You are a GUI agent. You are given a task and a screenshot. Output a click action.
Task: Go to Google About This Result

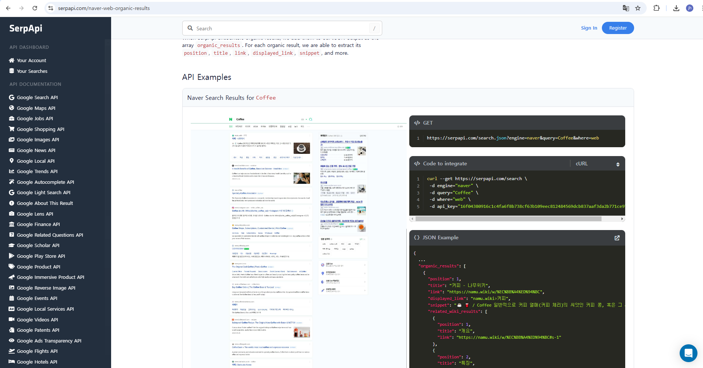(45, 203)
